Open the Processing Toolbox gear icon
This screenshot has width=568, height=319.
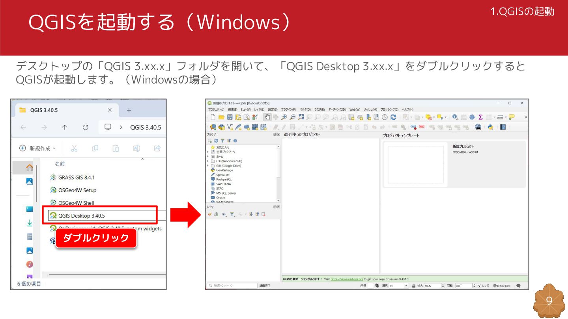[x=472, y=117]
